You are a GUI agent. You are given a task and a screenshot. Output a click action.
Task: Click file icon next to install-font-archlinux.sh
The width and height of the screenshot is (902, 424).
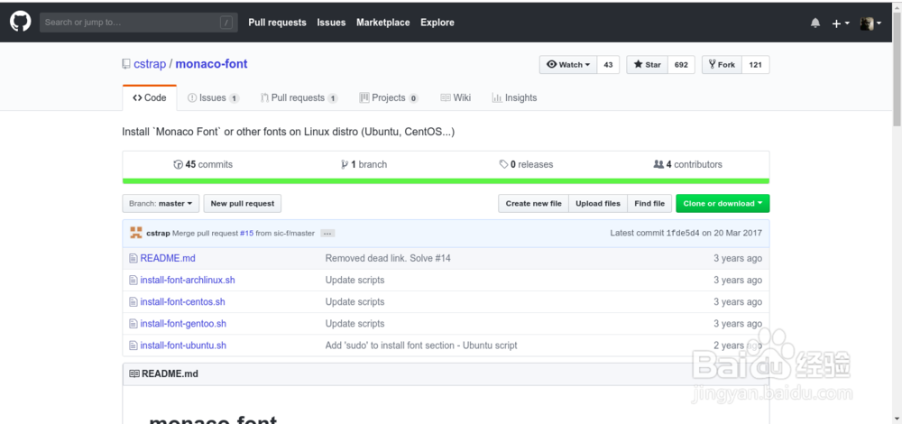click(x=133, y=281)
